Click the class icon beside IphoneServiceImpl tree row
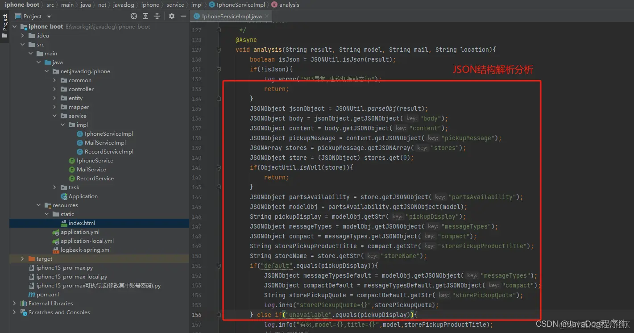 [x=80, y=134]
